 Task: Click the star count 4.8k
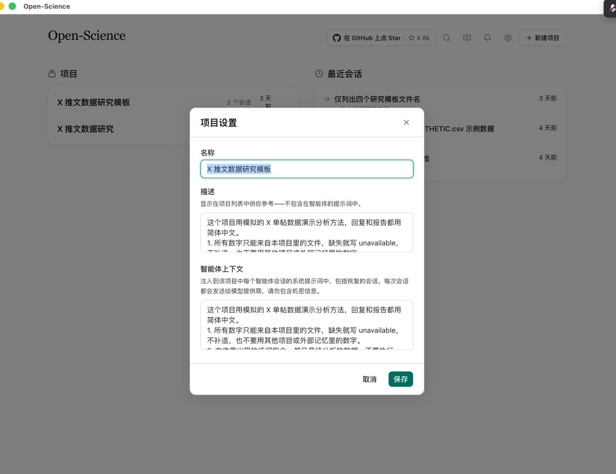tap(419, 38)
